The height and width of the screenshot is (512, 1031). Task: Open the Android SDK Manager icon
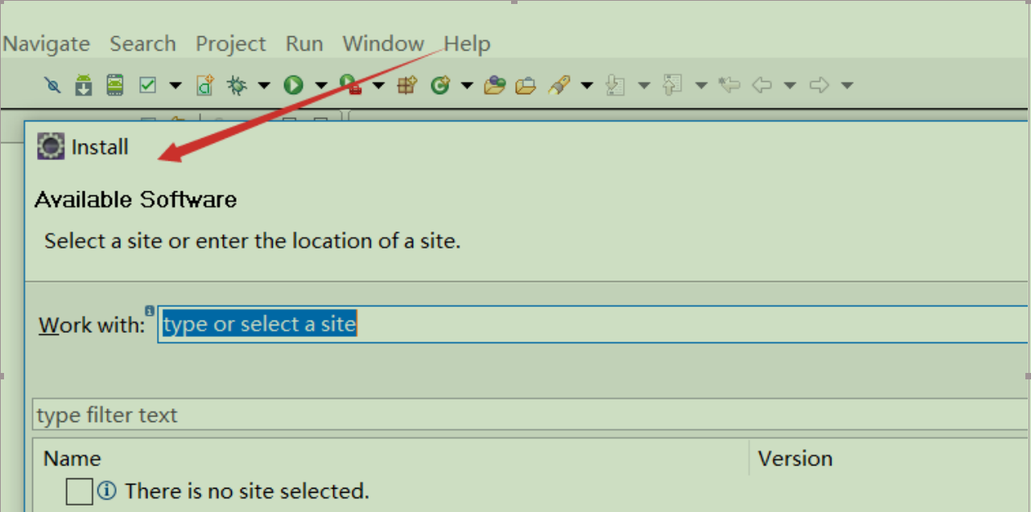[84, 84]
